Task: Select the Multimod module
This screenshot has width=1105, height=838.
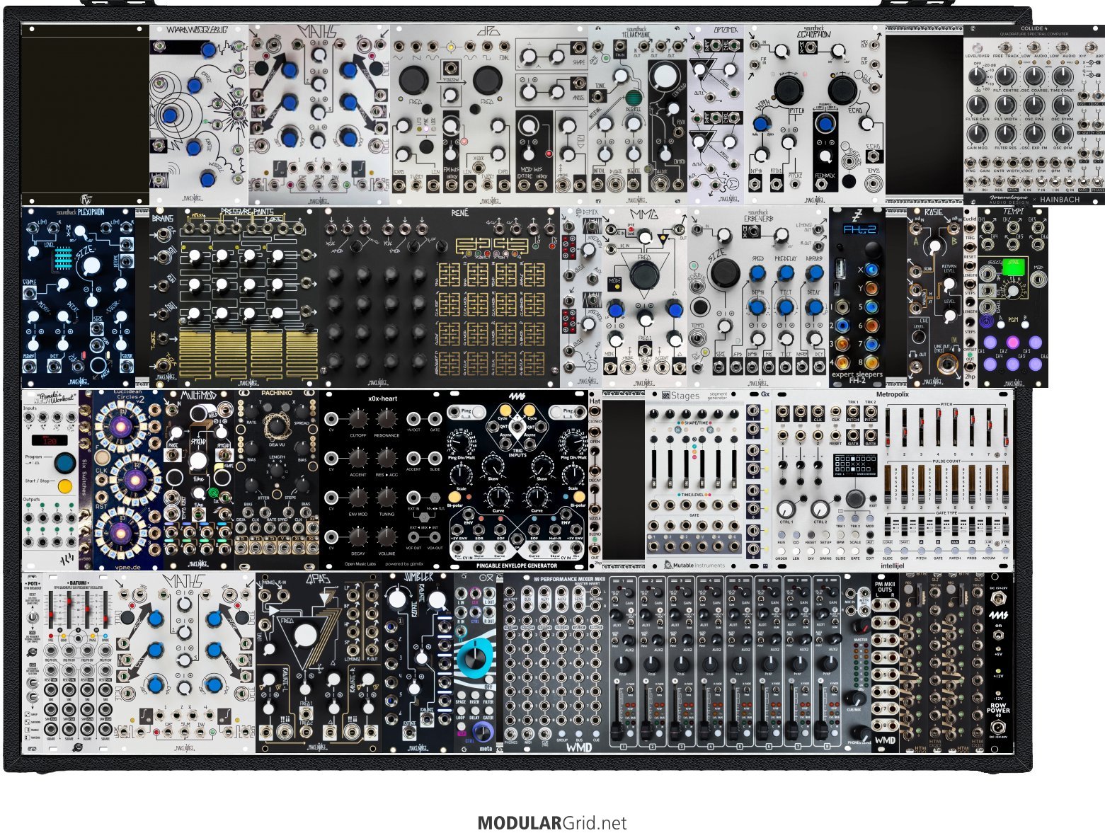Action: click(x=199, y=479)
